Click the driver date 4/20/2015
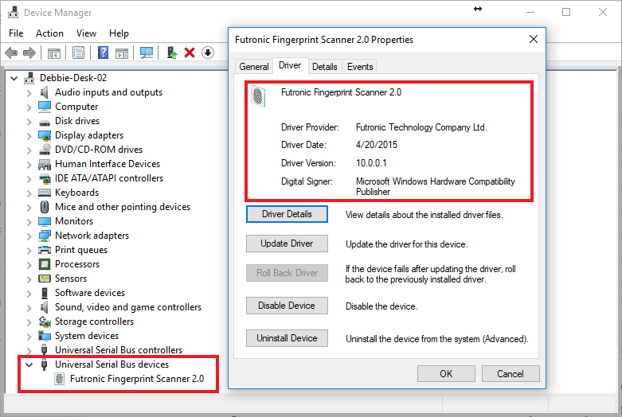The height and width of the screenshot is (417, 622). (x=377, y=145)
